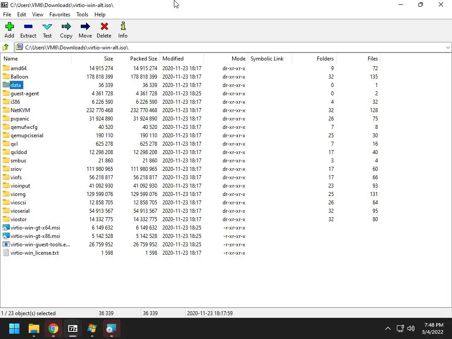Go up one folder level icon
This screenshot has height=339, width=452.
(x=5, y=47)
